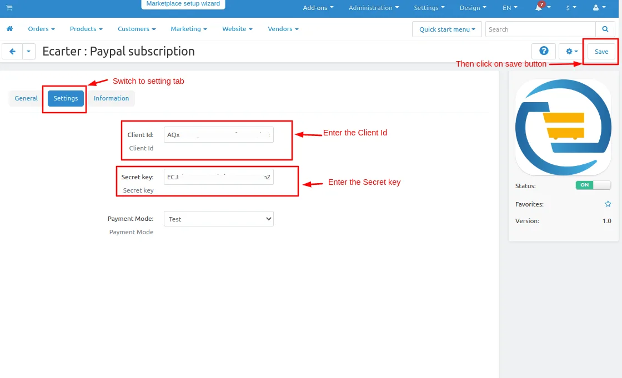Go back with the arrow button
Image resolution: width=622 pixels, height=378 pixels.
click(x=12, y=52)
